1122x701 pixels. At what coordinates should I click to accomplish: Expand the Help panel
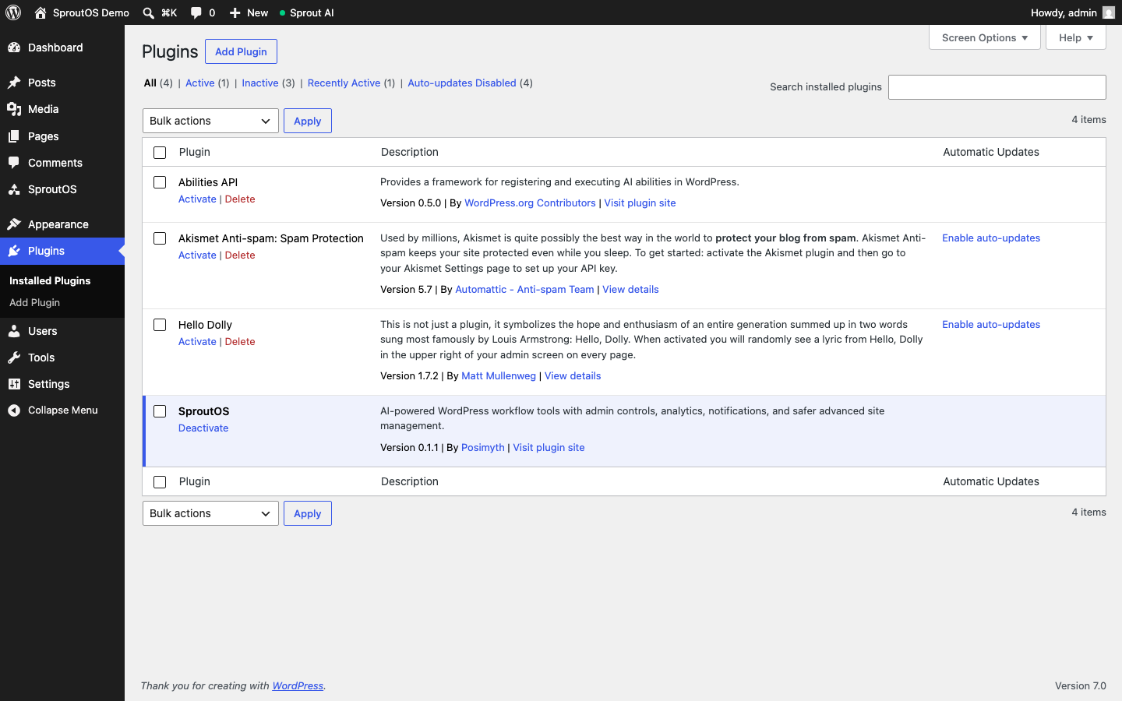(x=1076, y=37)
